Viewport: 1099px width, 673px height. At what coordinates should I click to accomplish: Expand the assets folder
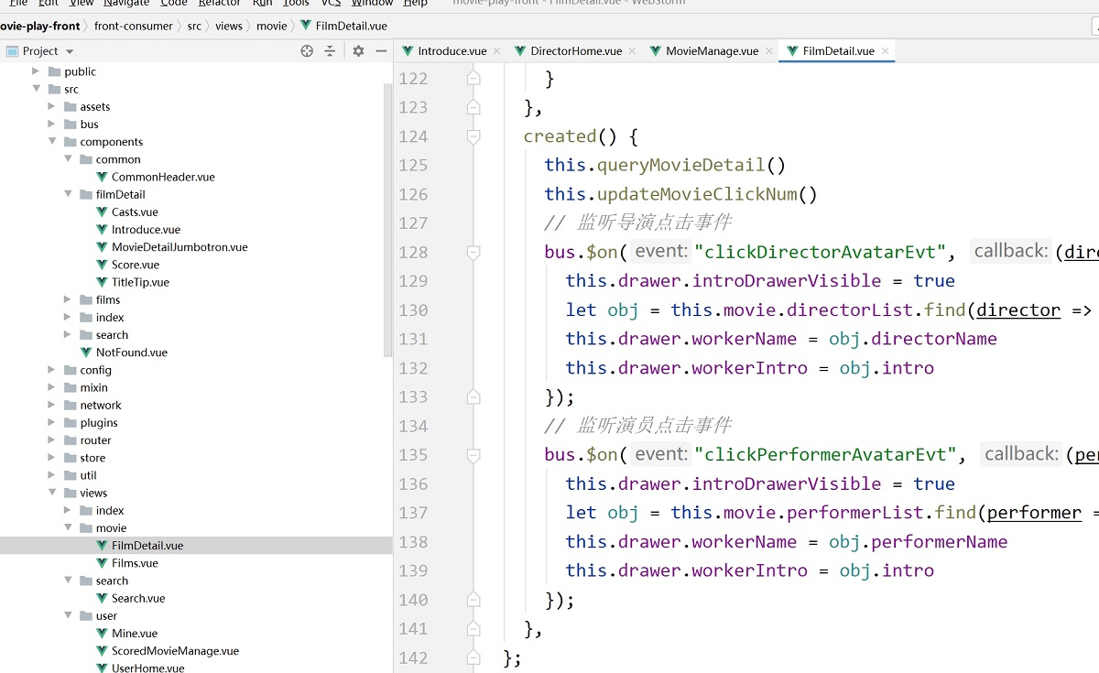tap(51, 106)
